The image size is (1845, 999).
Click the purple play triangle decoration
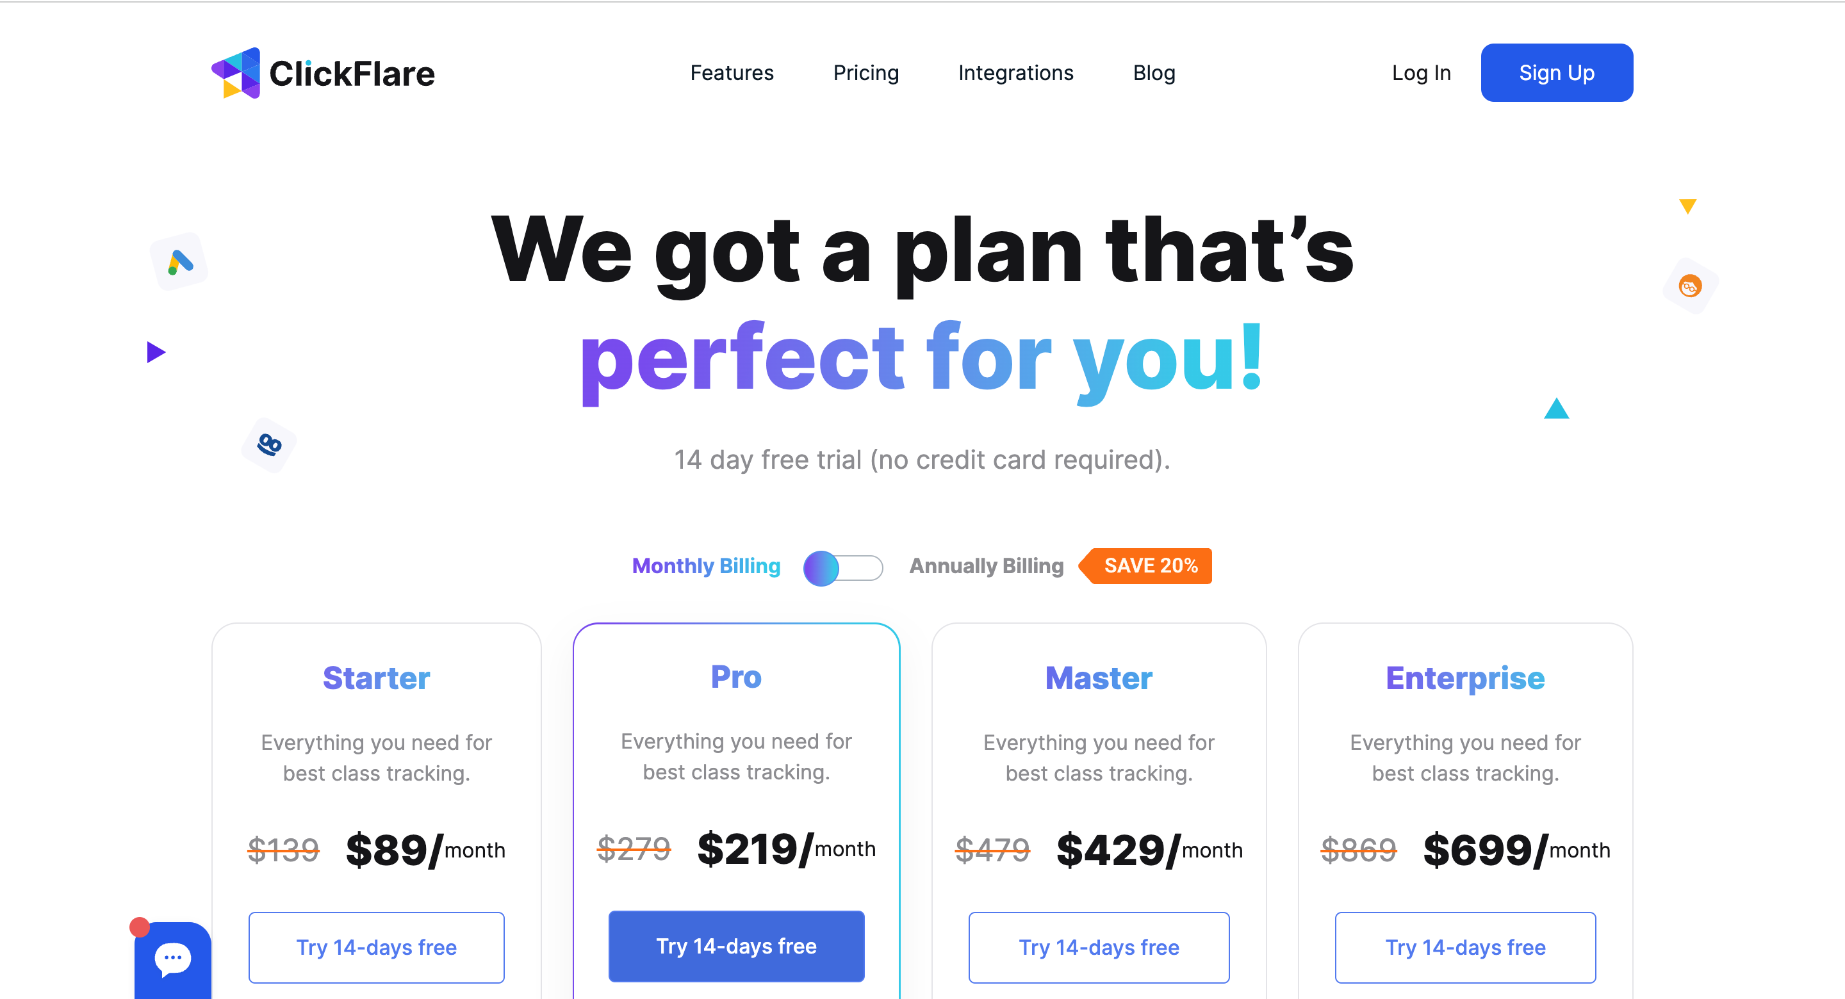[156, 352]
